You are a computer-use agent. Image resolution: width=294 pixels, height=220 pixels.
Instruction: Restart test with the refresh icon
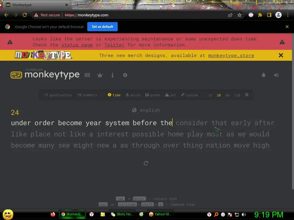(146, 163)
